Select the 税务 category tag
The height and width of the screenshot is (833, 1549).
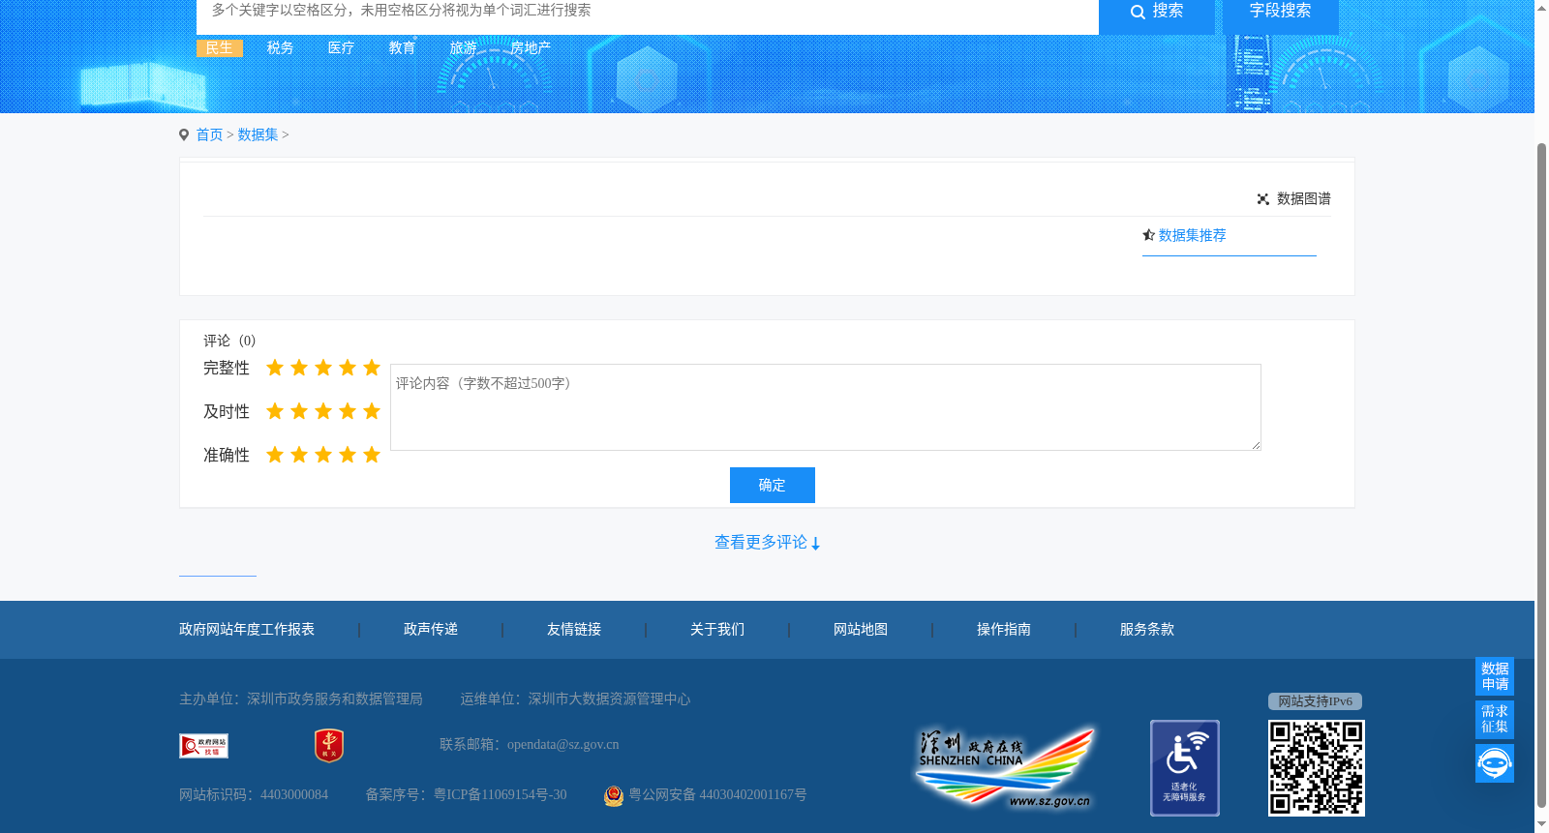(x=280, y=47)
